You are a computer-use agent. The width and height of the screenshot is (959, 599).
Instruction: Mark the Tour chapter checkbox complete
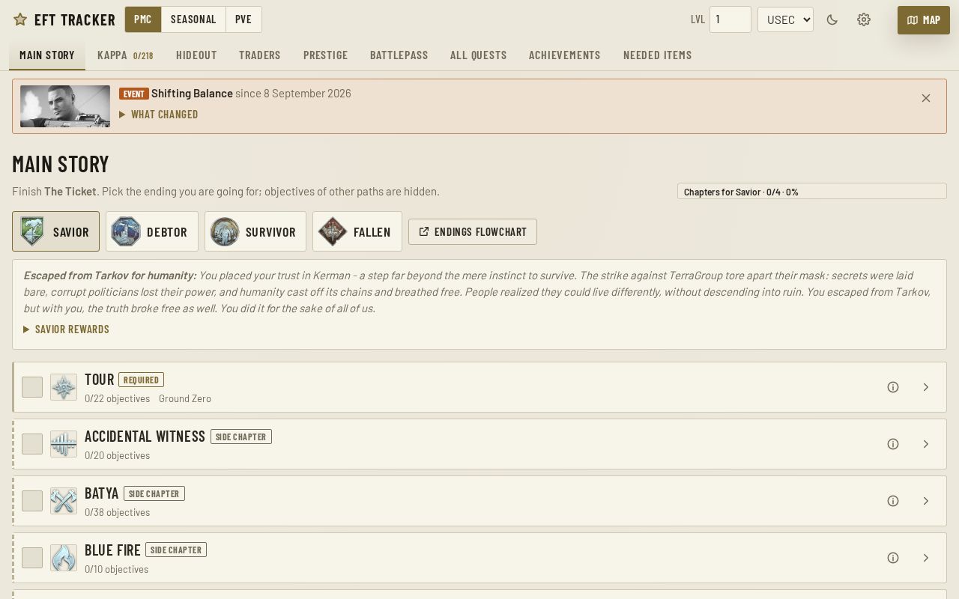pyautogui.click(x=32, y=387)
